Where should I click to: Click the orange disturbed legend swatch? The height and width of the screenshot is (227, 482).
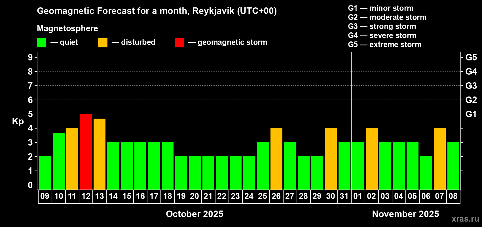103,43
